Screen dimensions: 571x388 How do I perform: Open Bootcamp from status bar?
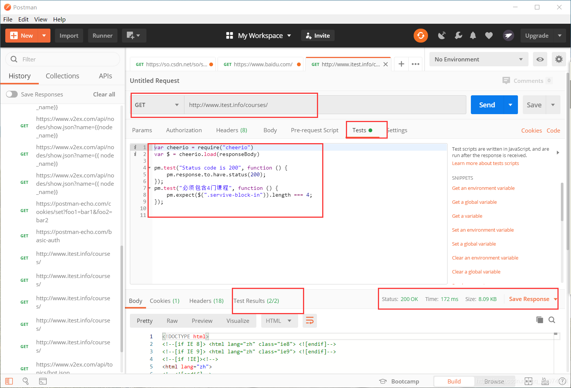(399, 381)
